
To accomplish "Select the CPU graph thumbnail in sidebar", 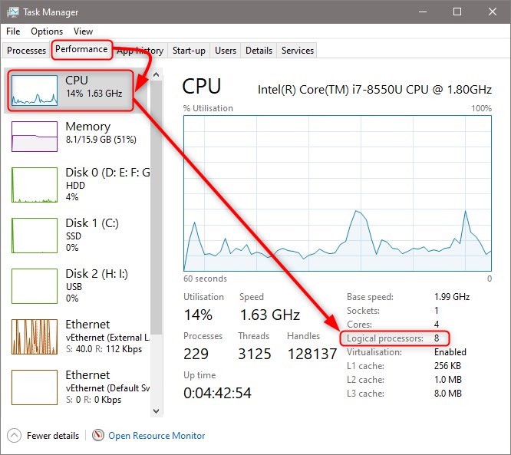I will pos(35,91).
